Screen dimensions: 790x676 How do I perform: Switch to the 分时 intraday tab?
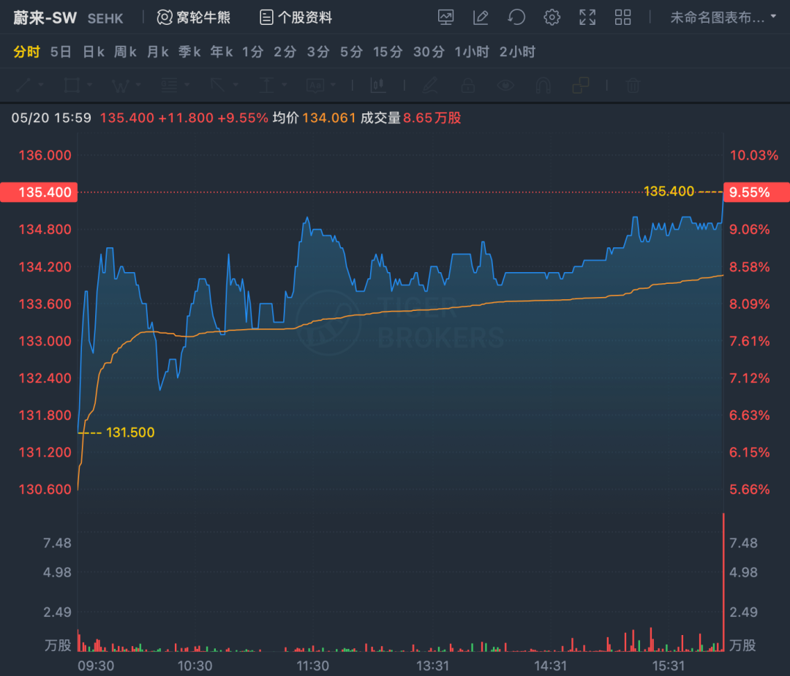pos(26,52)
